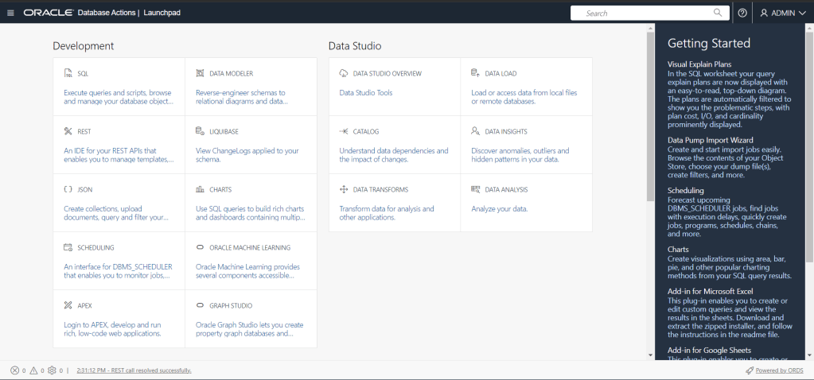Click the REST call resolved status message

[x=134, y=370]
